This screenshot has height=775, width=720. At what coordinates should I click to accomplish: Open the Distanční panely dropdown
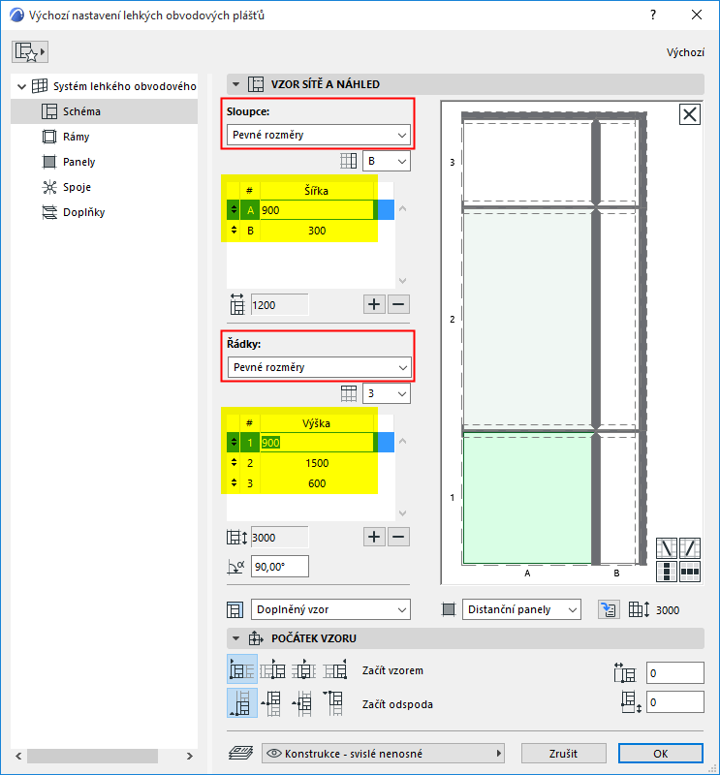(521, 610)
